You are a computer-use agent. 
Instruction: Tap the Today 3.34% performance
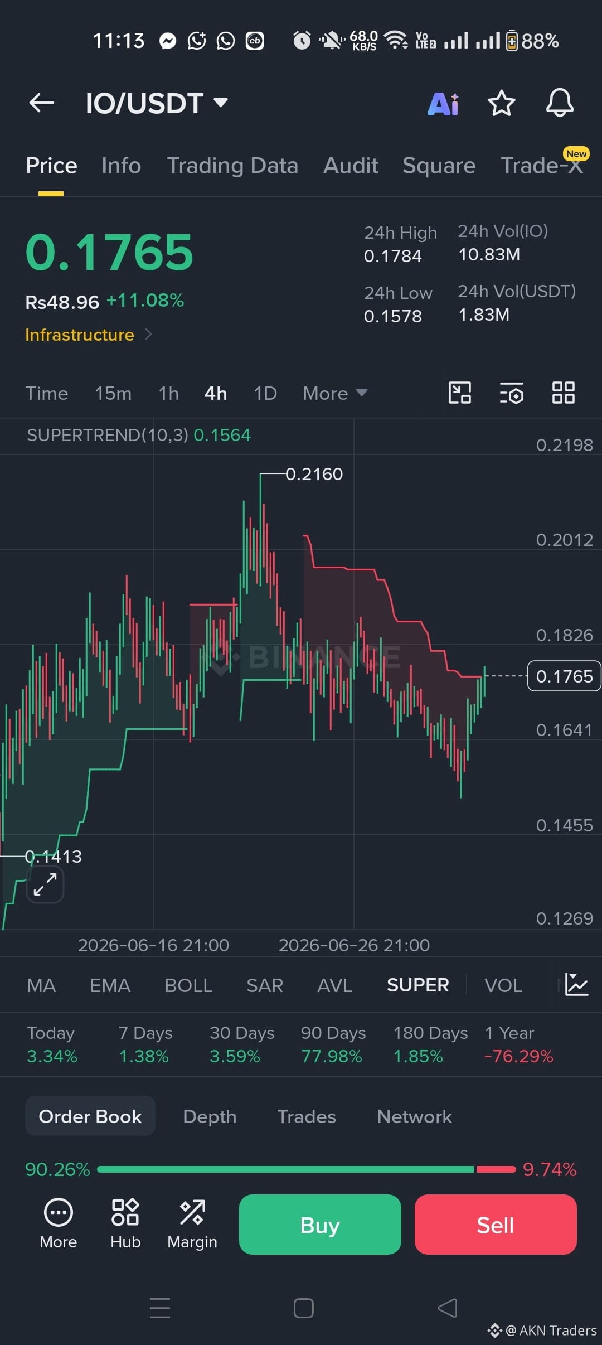click(52, 1044)
